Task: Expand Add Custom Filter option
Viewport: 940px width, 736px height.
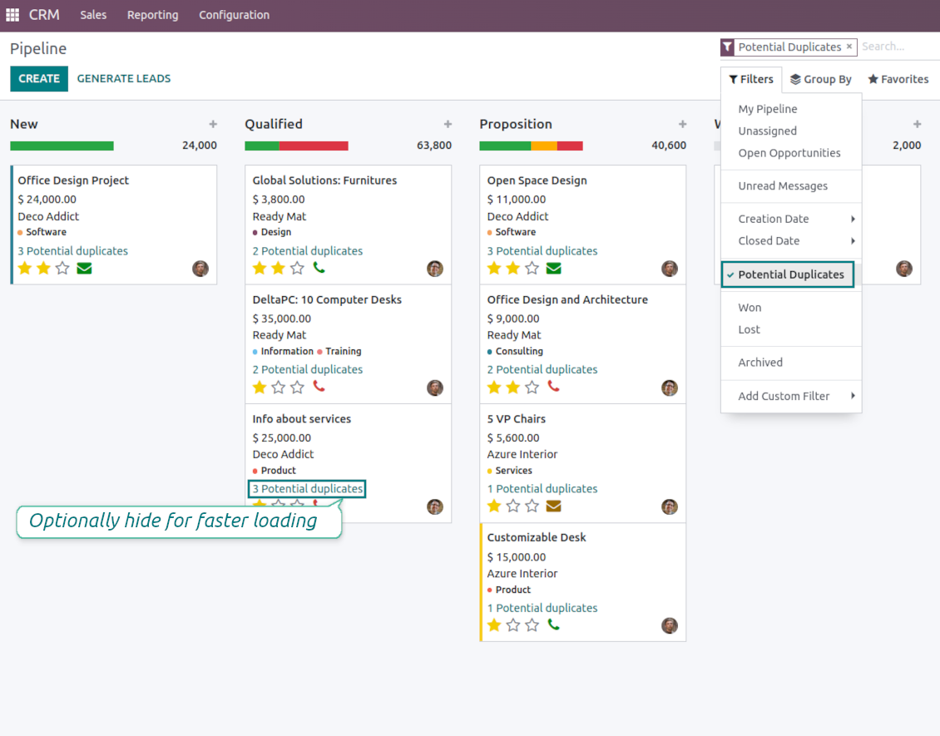Action: [794, 396]
